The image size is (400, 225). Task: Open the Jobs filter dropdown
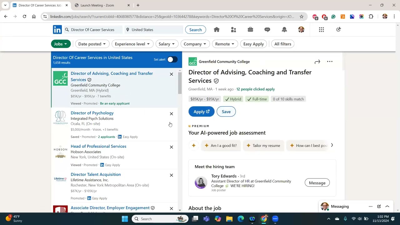tap(61, 44)
